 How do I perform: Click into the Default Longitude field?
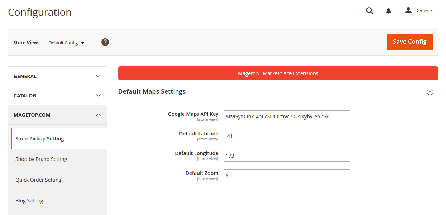[287, 156]
